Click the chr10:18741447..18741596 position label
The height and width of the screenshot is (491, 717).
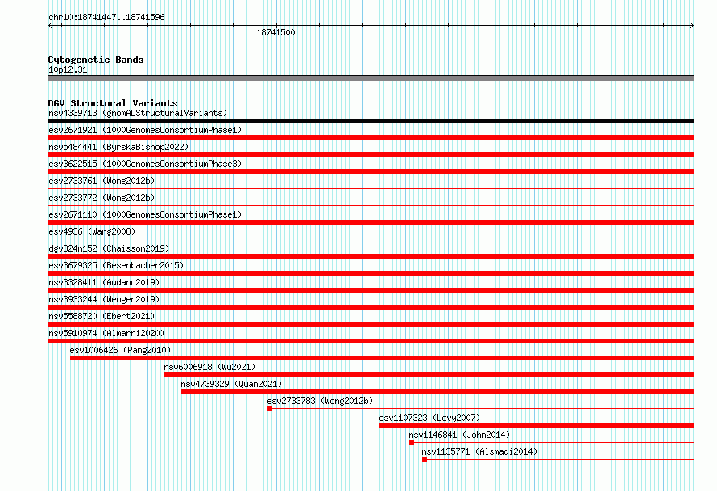106,17
